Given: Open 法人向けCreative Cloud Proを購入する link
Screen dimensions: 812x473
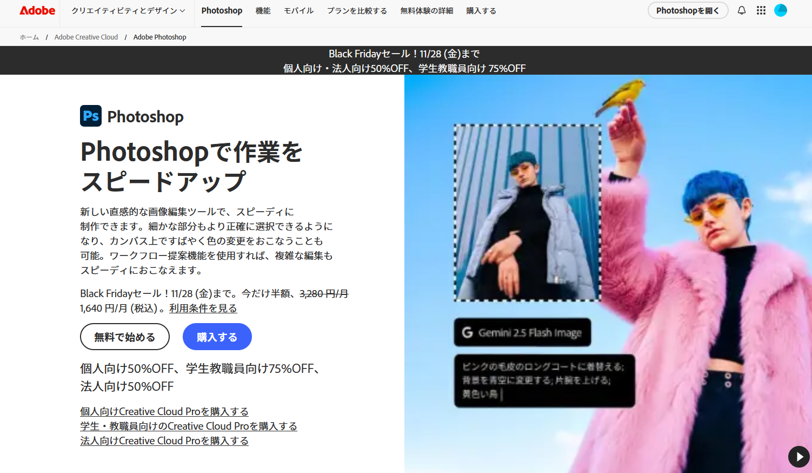Looking at the screenshot, I should pyautogui.click(x=164, y=441).
